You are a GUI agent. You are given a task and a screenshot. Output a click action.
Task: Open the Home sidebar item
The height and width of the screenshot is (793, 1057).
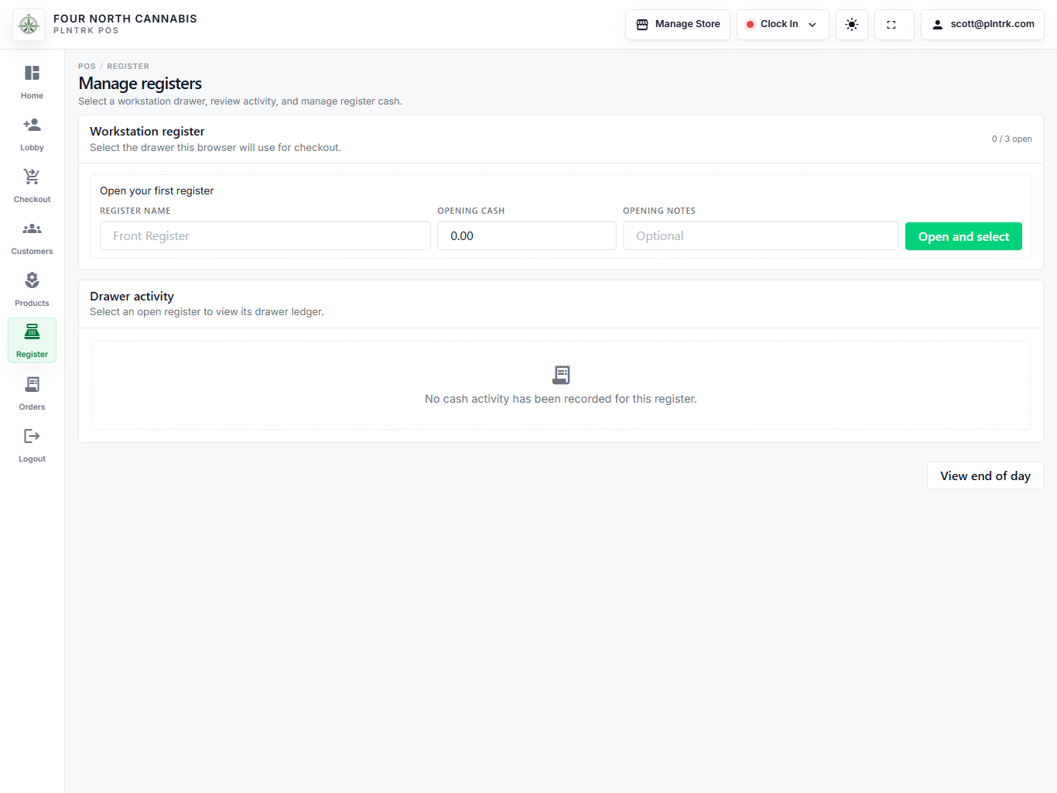click(32, 81)
